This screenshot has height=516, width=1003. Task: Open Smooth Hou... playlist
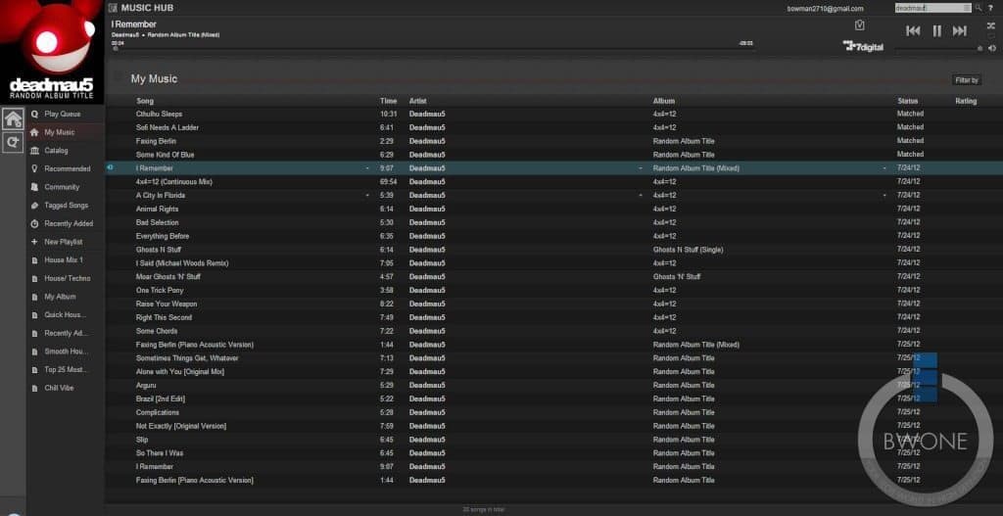pyautogui.click(x=66, y=352)
